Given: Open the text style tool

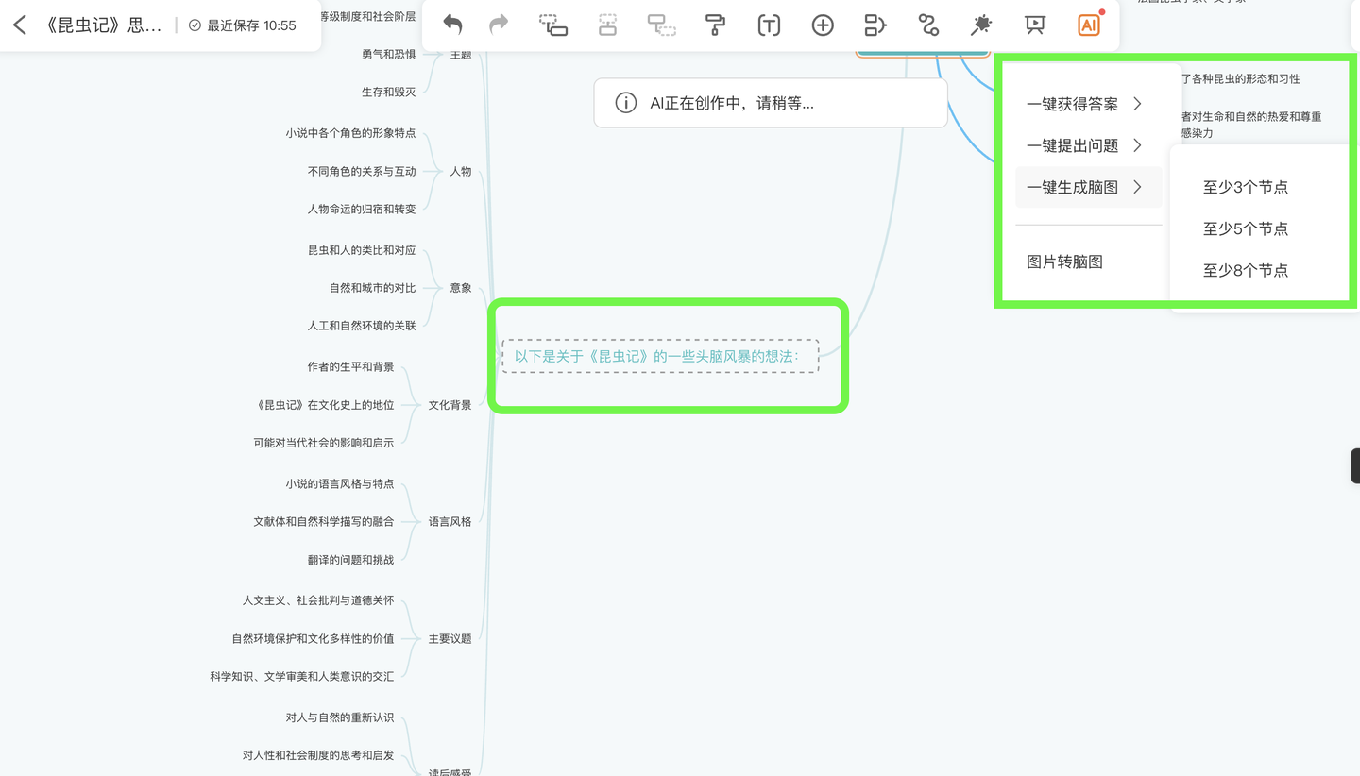Looking at the screenshot, I should [769, 25].
